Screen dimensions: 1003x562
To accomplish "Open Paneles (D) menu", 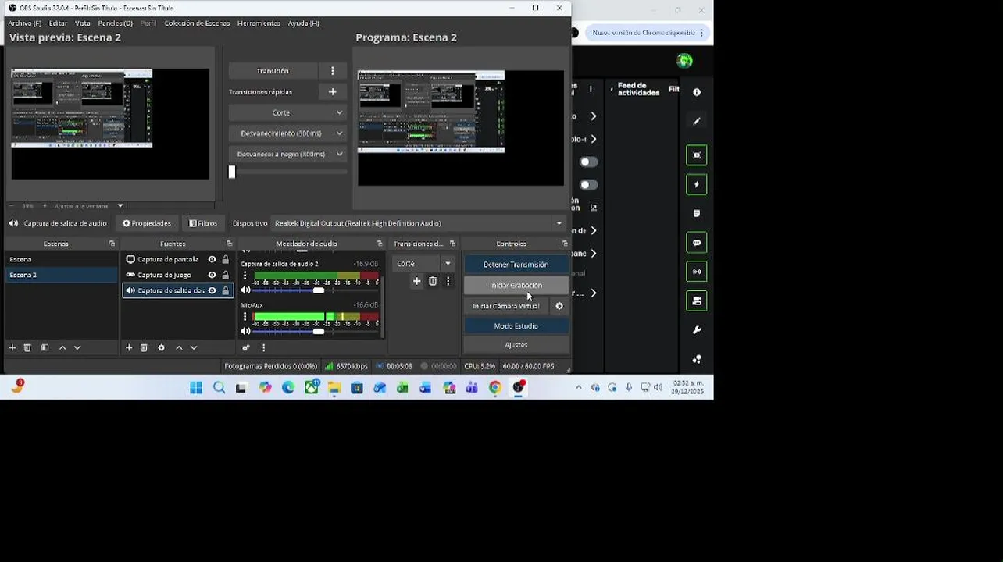I will click(x=115, y=23).
